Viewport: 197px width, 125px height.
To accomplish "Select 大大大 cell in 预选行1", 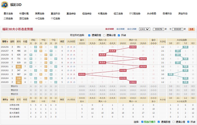I will pyautogui.click(x=82, y=86).
